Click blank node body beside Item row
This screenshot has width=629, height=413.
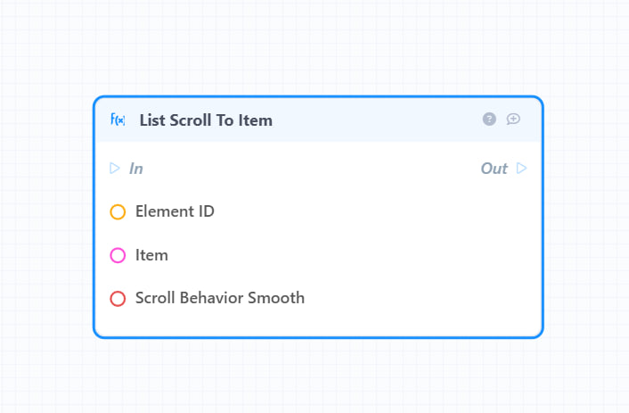[x=353, y=255]
